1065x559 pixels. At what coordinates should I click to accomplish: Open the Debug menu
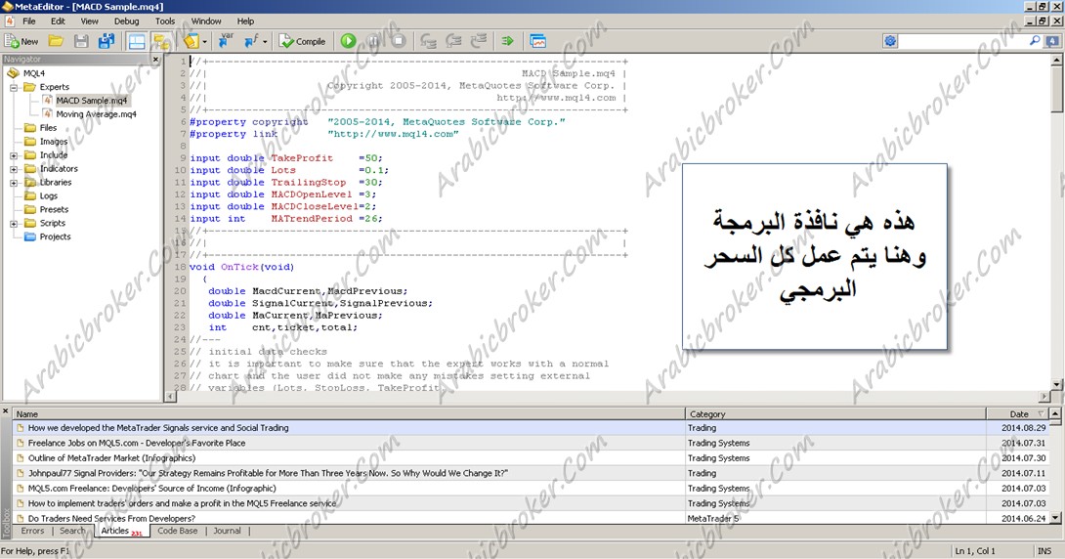pos(126,21)
